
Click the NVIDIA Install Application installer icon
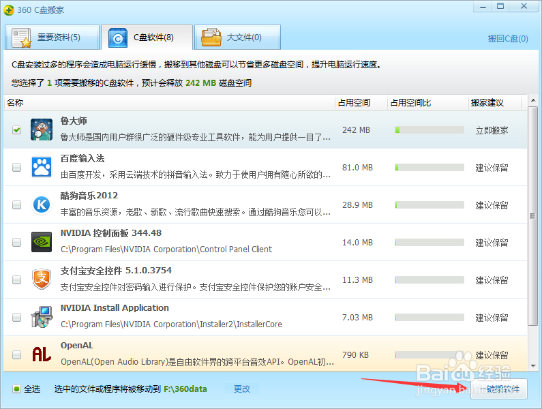point(42,317)
